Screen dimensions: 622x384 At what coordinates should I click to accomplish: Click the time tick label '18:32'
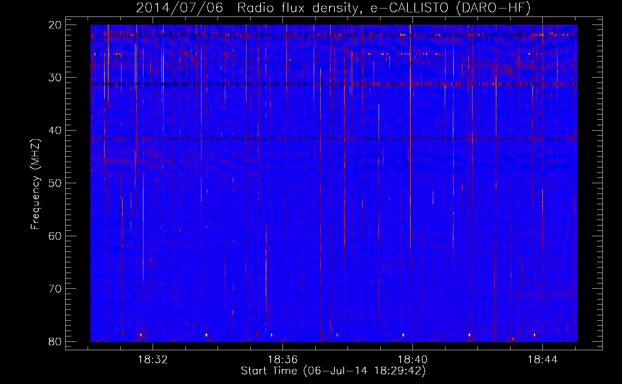pyautogui.click(x=153, y=360)
